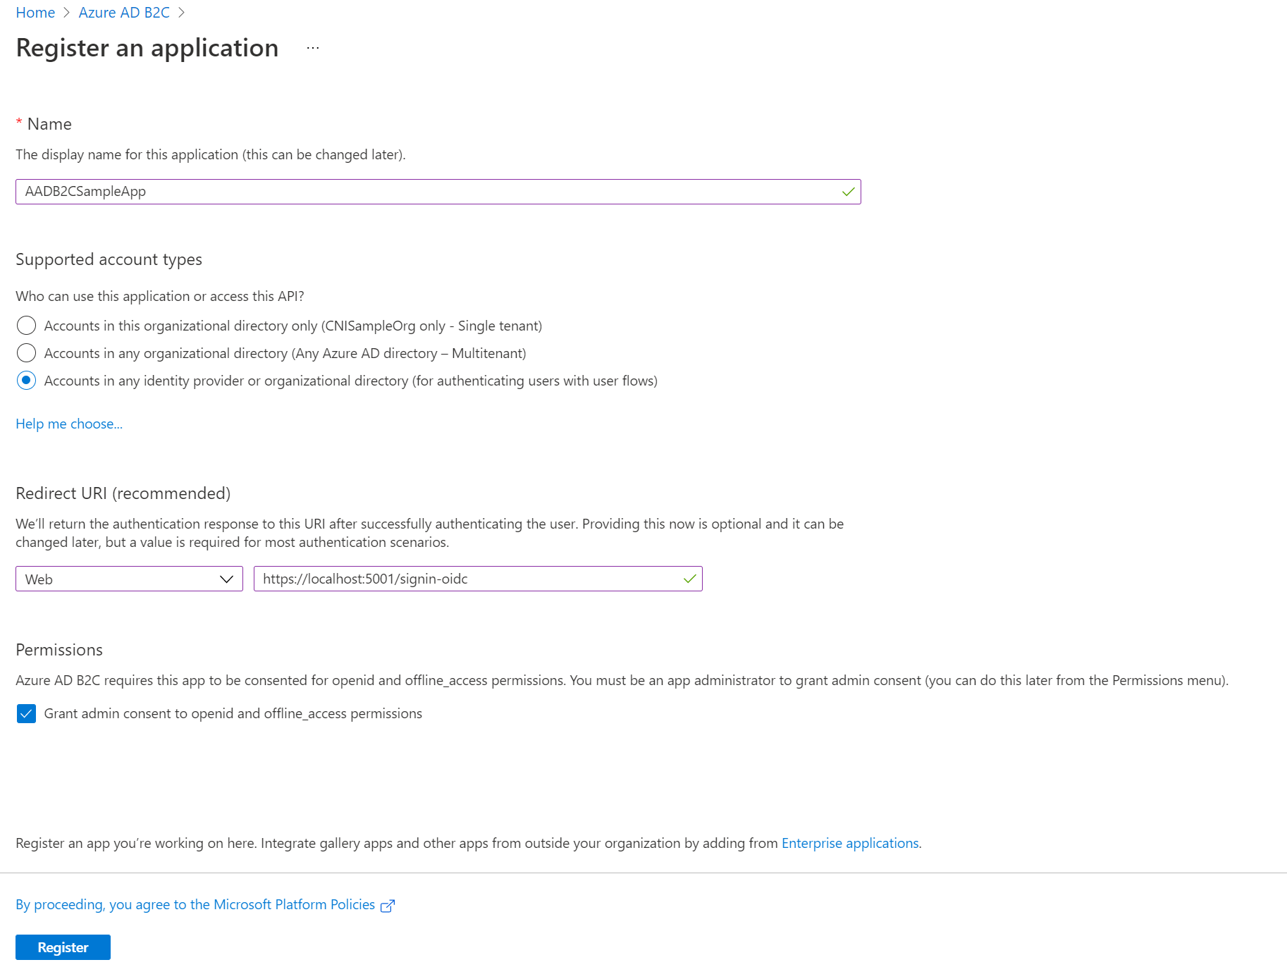The image size is (1287, 979).
Task: Click the Help me choose link
Action: (x=68, y=423)
